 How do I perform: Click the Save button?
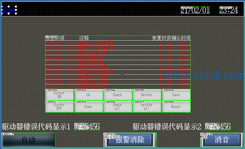click(x=176, y=95)
